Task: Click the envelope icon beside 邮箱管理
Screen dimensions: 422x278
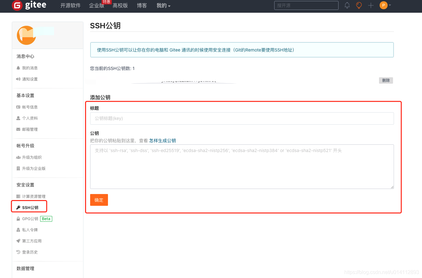Action: 18,129
